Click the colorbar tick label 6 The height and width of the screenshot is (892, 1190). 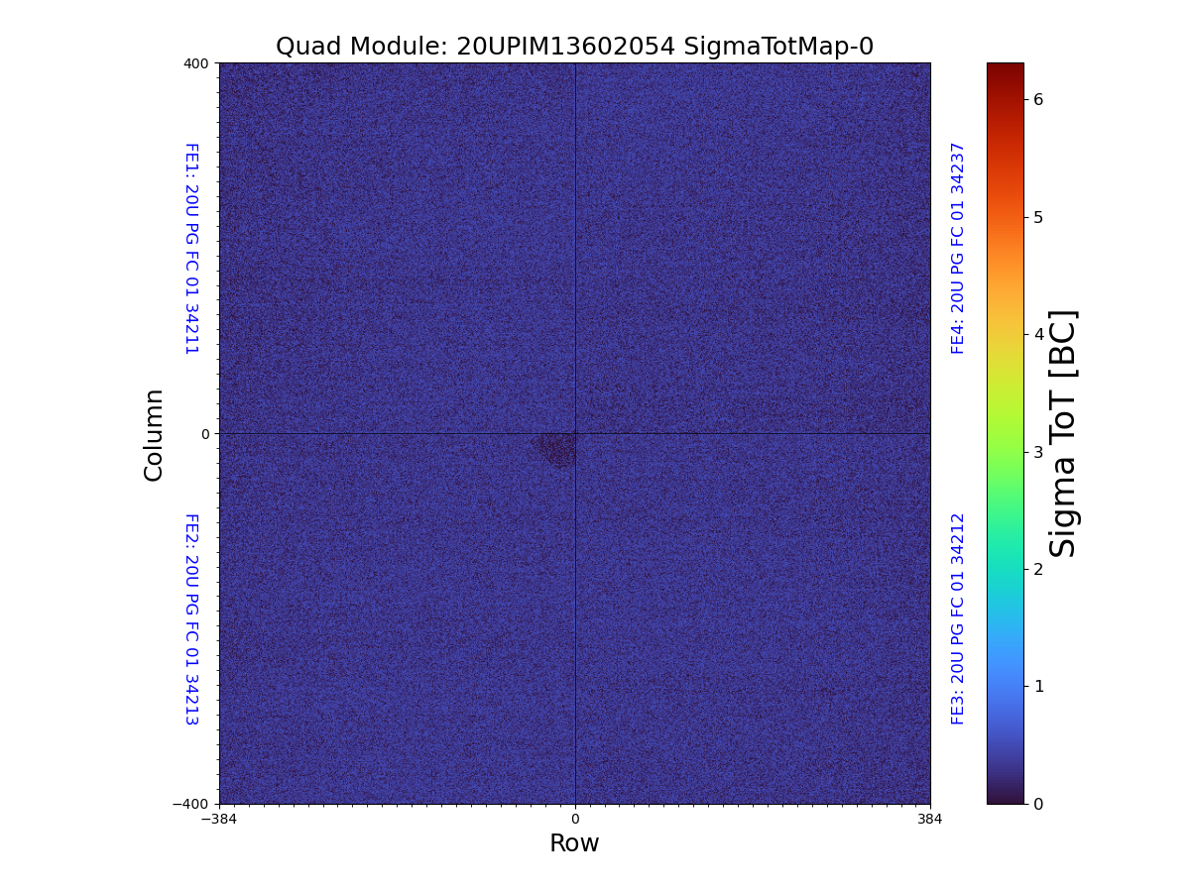[x=1038, y=99]
